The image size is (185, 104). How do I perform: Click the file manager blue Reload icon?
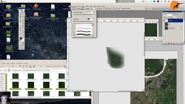coord(27,67)
